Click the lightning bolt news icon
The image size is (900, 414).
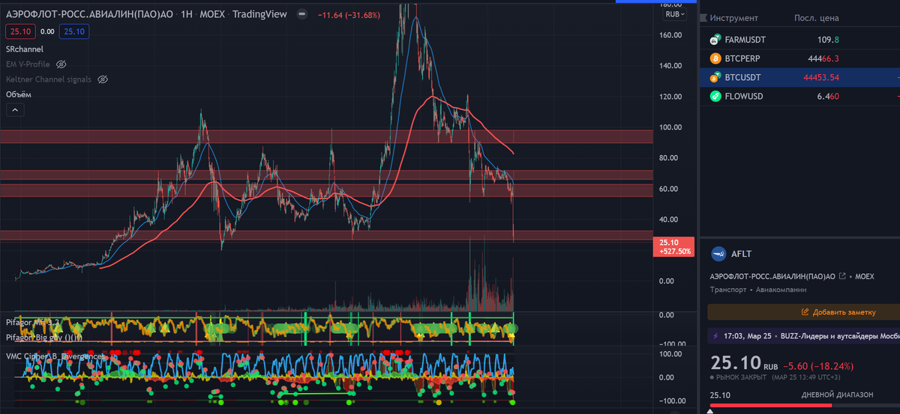click(716, 336)
